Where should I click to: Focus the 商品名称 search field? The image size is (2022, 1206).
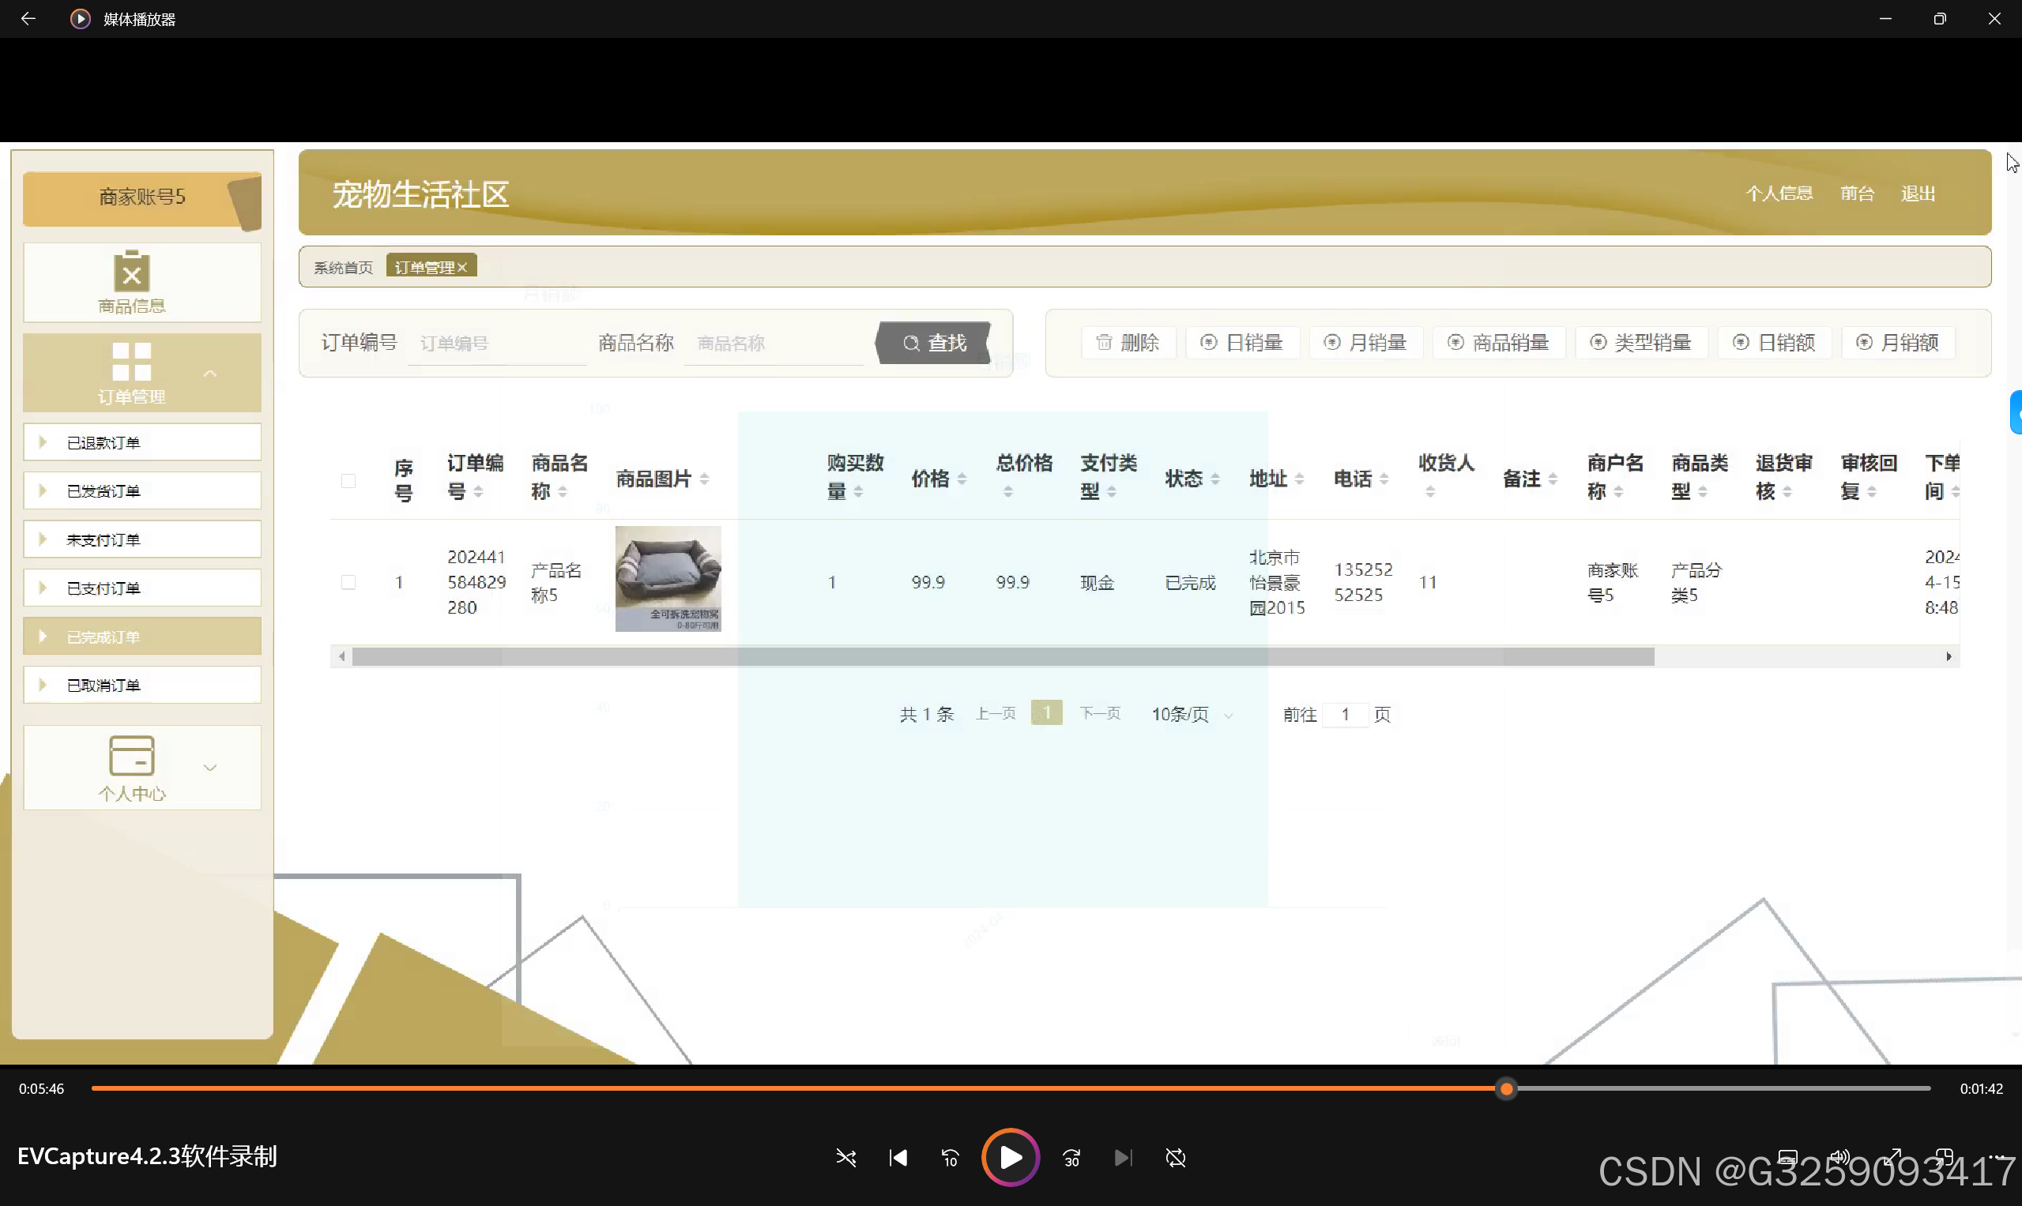click(774, 344)
